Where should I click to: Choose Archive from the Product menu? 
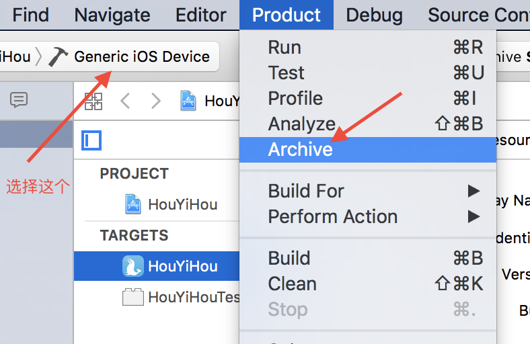click(301, 149)
